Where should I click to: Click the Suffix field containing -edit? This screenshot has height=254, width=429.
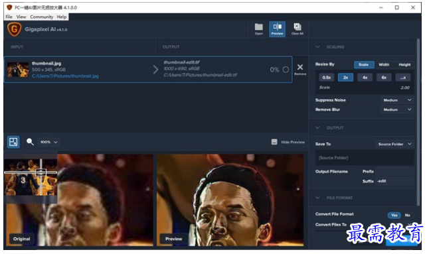tap(394, 181)
